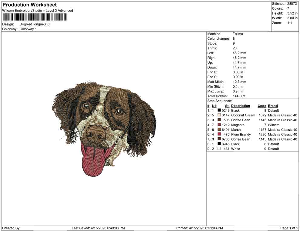Click the 'Last Saved' timestamp in footer
Image resolution: width=300 pixels, height=231 pixels.
[98, 228]
